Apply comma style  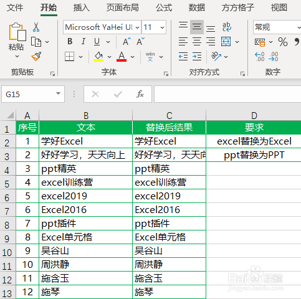point(297,42)
